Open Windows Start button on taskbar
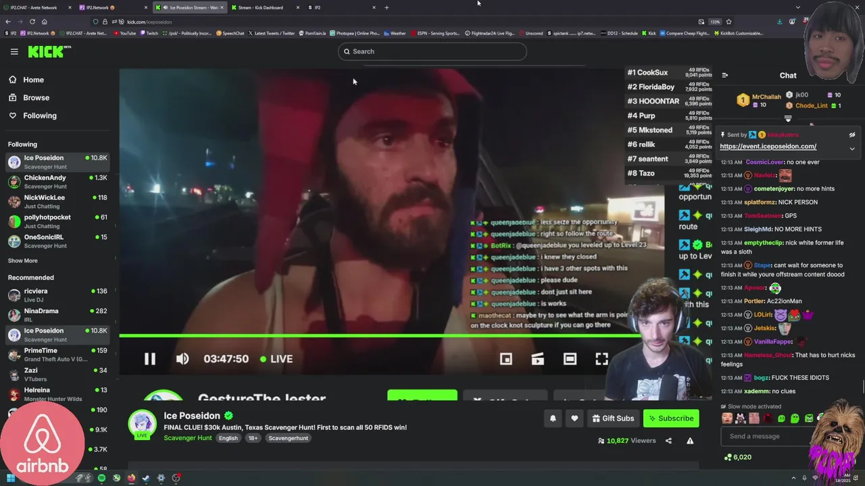 10,478
